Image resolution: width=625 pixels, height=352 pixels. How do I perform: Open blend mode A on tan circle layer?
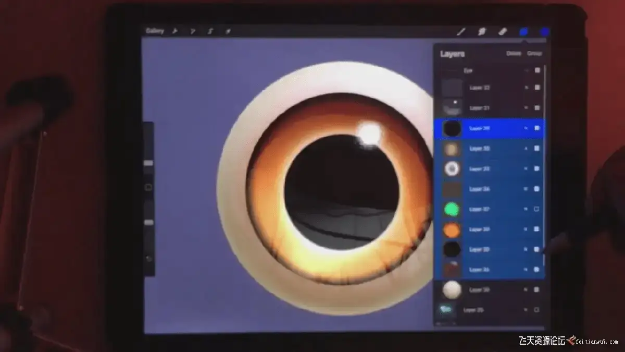526,149
